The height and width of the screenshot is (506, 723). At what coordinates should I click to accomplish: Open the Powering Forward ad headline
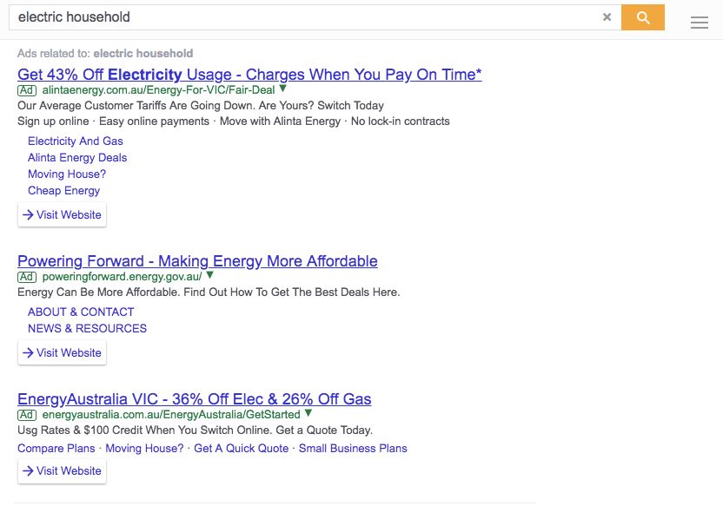click(x=197, y=261)
